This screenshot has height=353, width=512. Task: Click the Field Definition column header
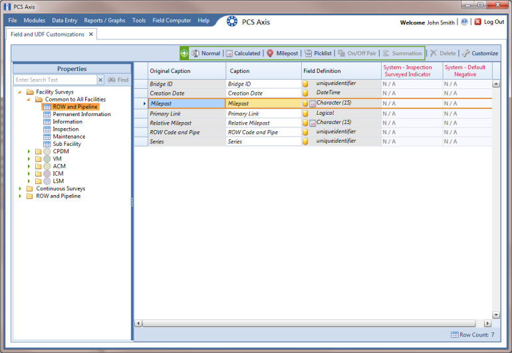point(341,71)
